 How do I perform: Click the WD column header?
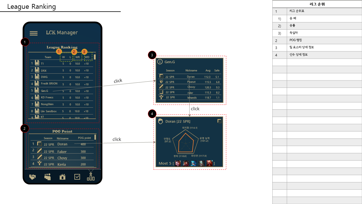(x=87, y=57)
